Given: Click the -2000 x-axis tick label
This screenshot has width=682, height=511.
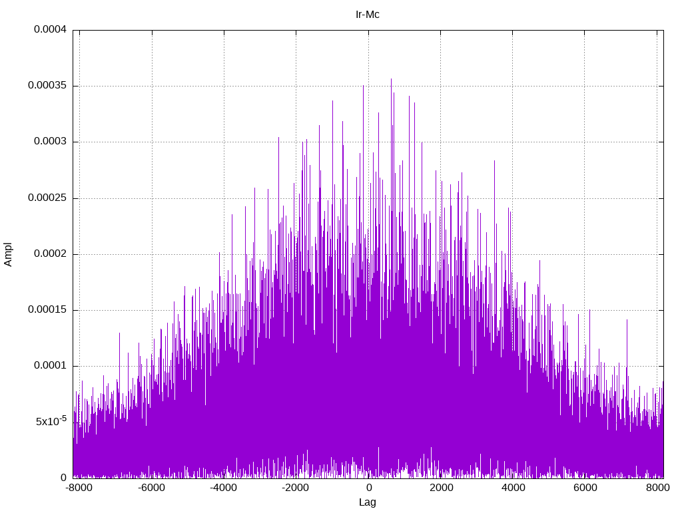Looking at the screenshot, I should (295, 488).
